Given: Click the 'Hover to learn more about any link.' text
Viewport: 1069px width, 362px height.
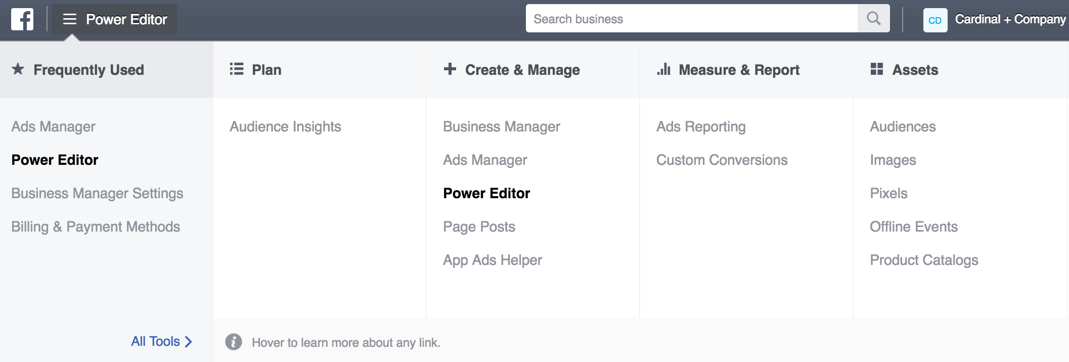Looking at the screenshot, I should (346, 342).
